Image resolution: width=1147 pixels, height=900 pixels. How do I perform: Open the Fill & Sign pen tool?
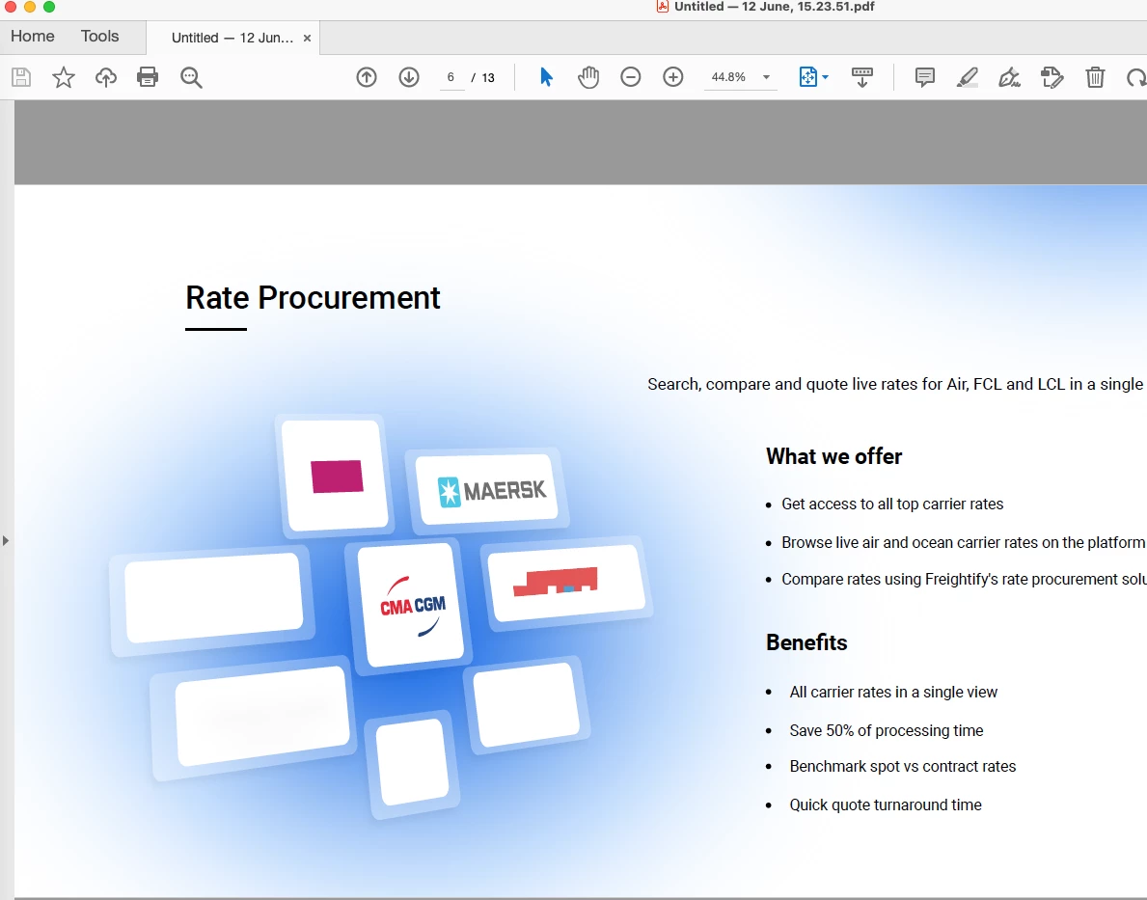(1009, 77)
